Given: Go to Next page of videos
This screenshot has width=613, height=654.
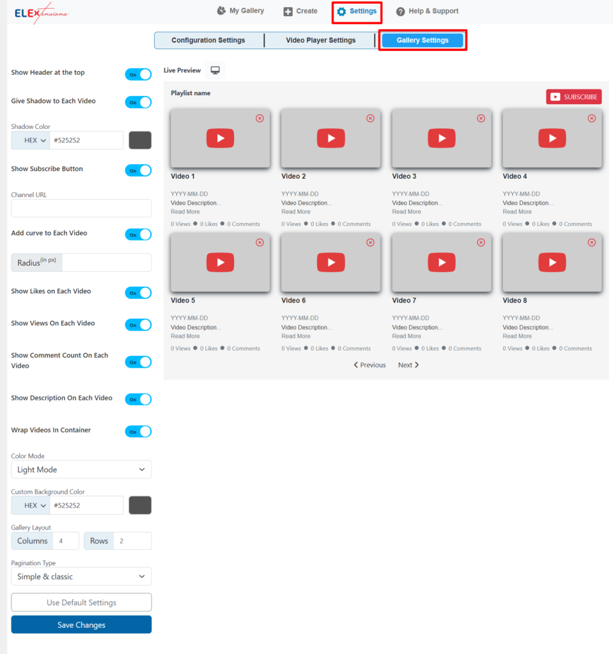Looking at the screenshot, I should tap(408, 365).
